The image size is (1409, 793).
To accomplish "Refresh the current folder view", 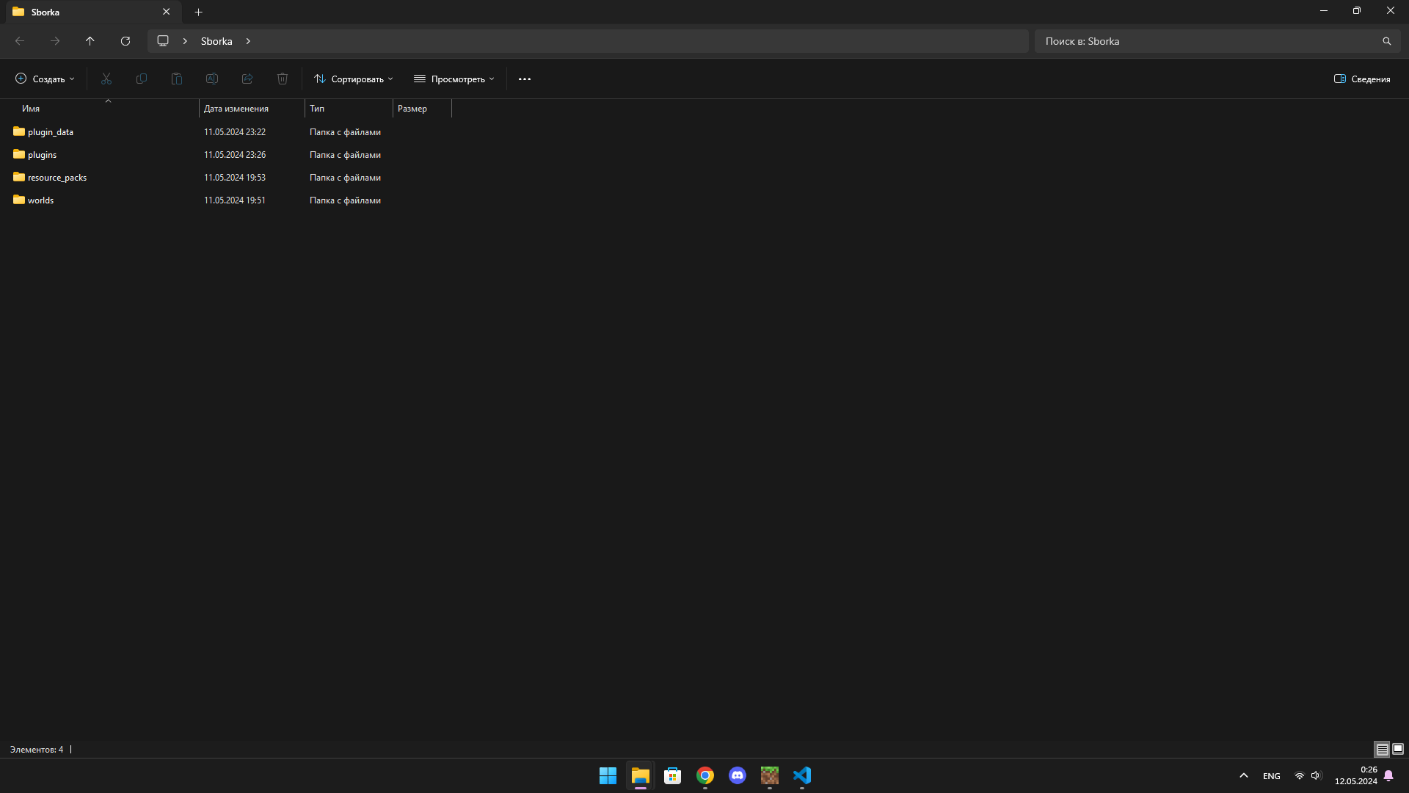I will 125,41.
